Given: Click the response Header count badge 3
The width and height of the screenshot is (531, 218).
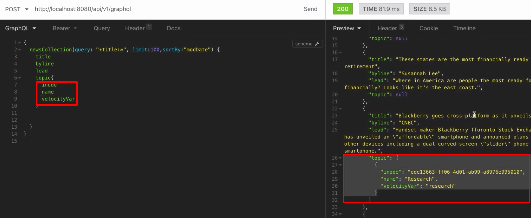Looking at the screenshot, I should (x=402, y=27).
